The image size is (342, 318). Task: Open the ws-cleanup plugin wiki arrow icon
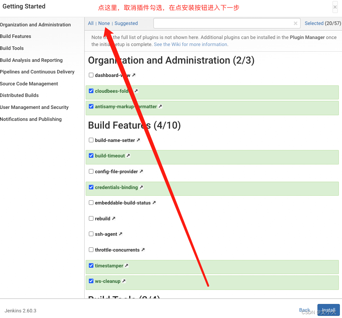click(x=123, y=281)
